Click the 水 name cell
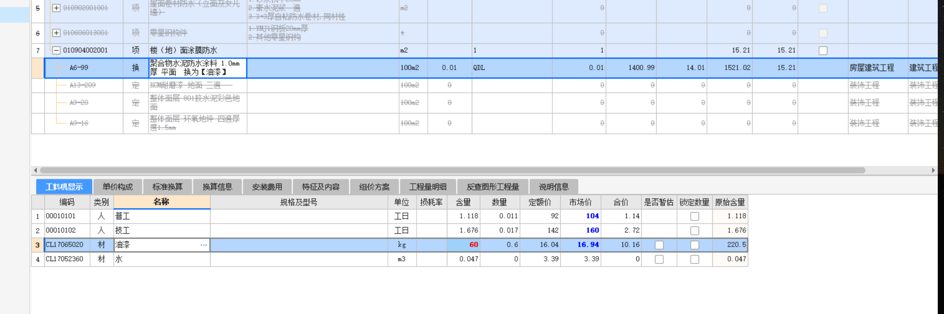 pos(162,259)
